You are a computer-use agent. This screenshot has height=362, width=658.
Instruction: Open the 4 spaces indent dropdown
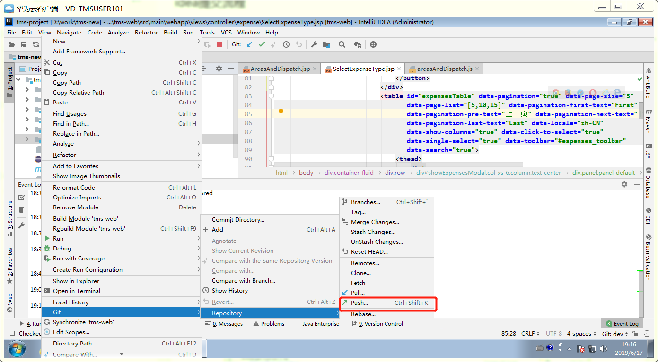click(x=582, y=334)
